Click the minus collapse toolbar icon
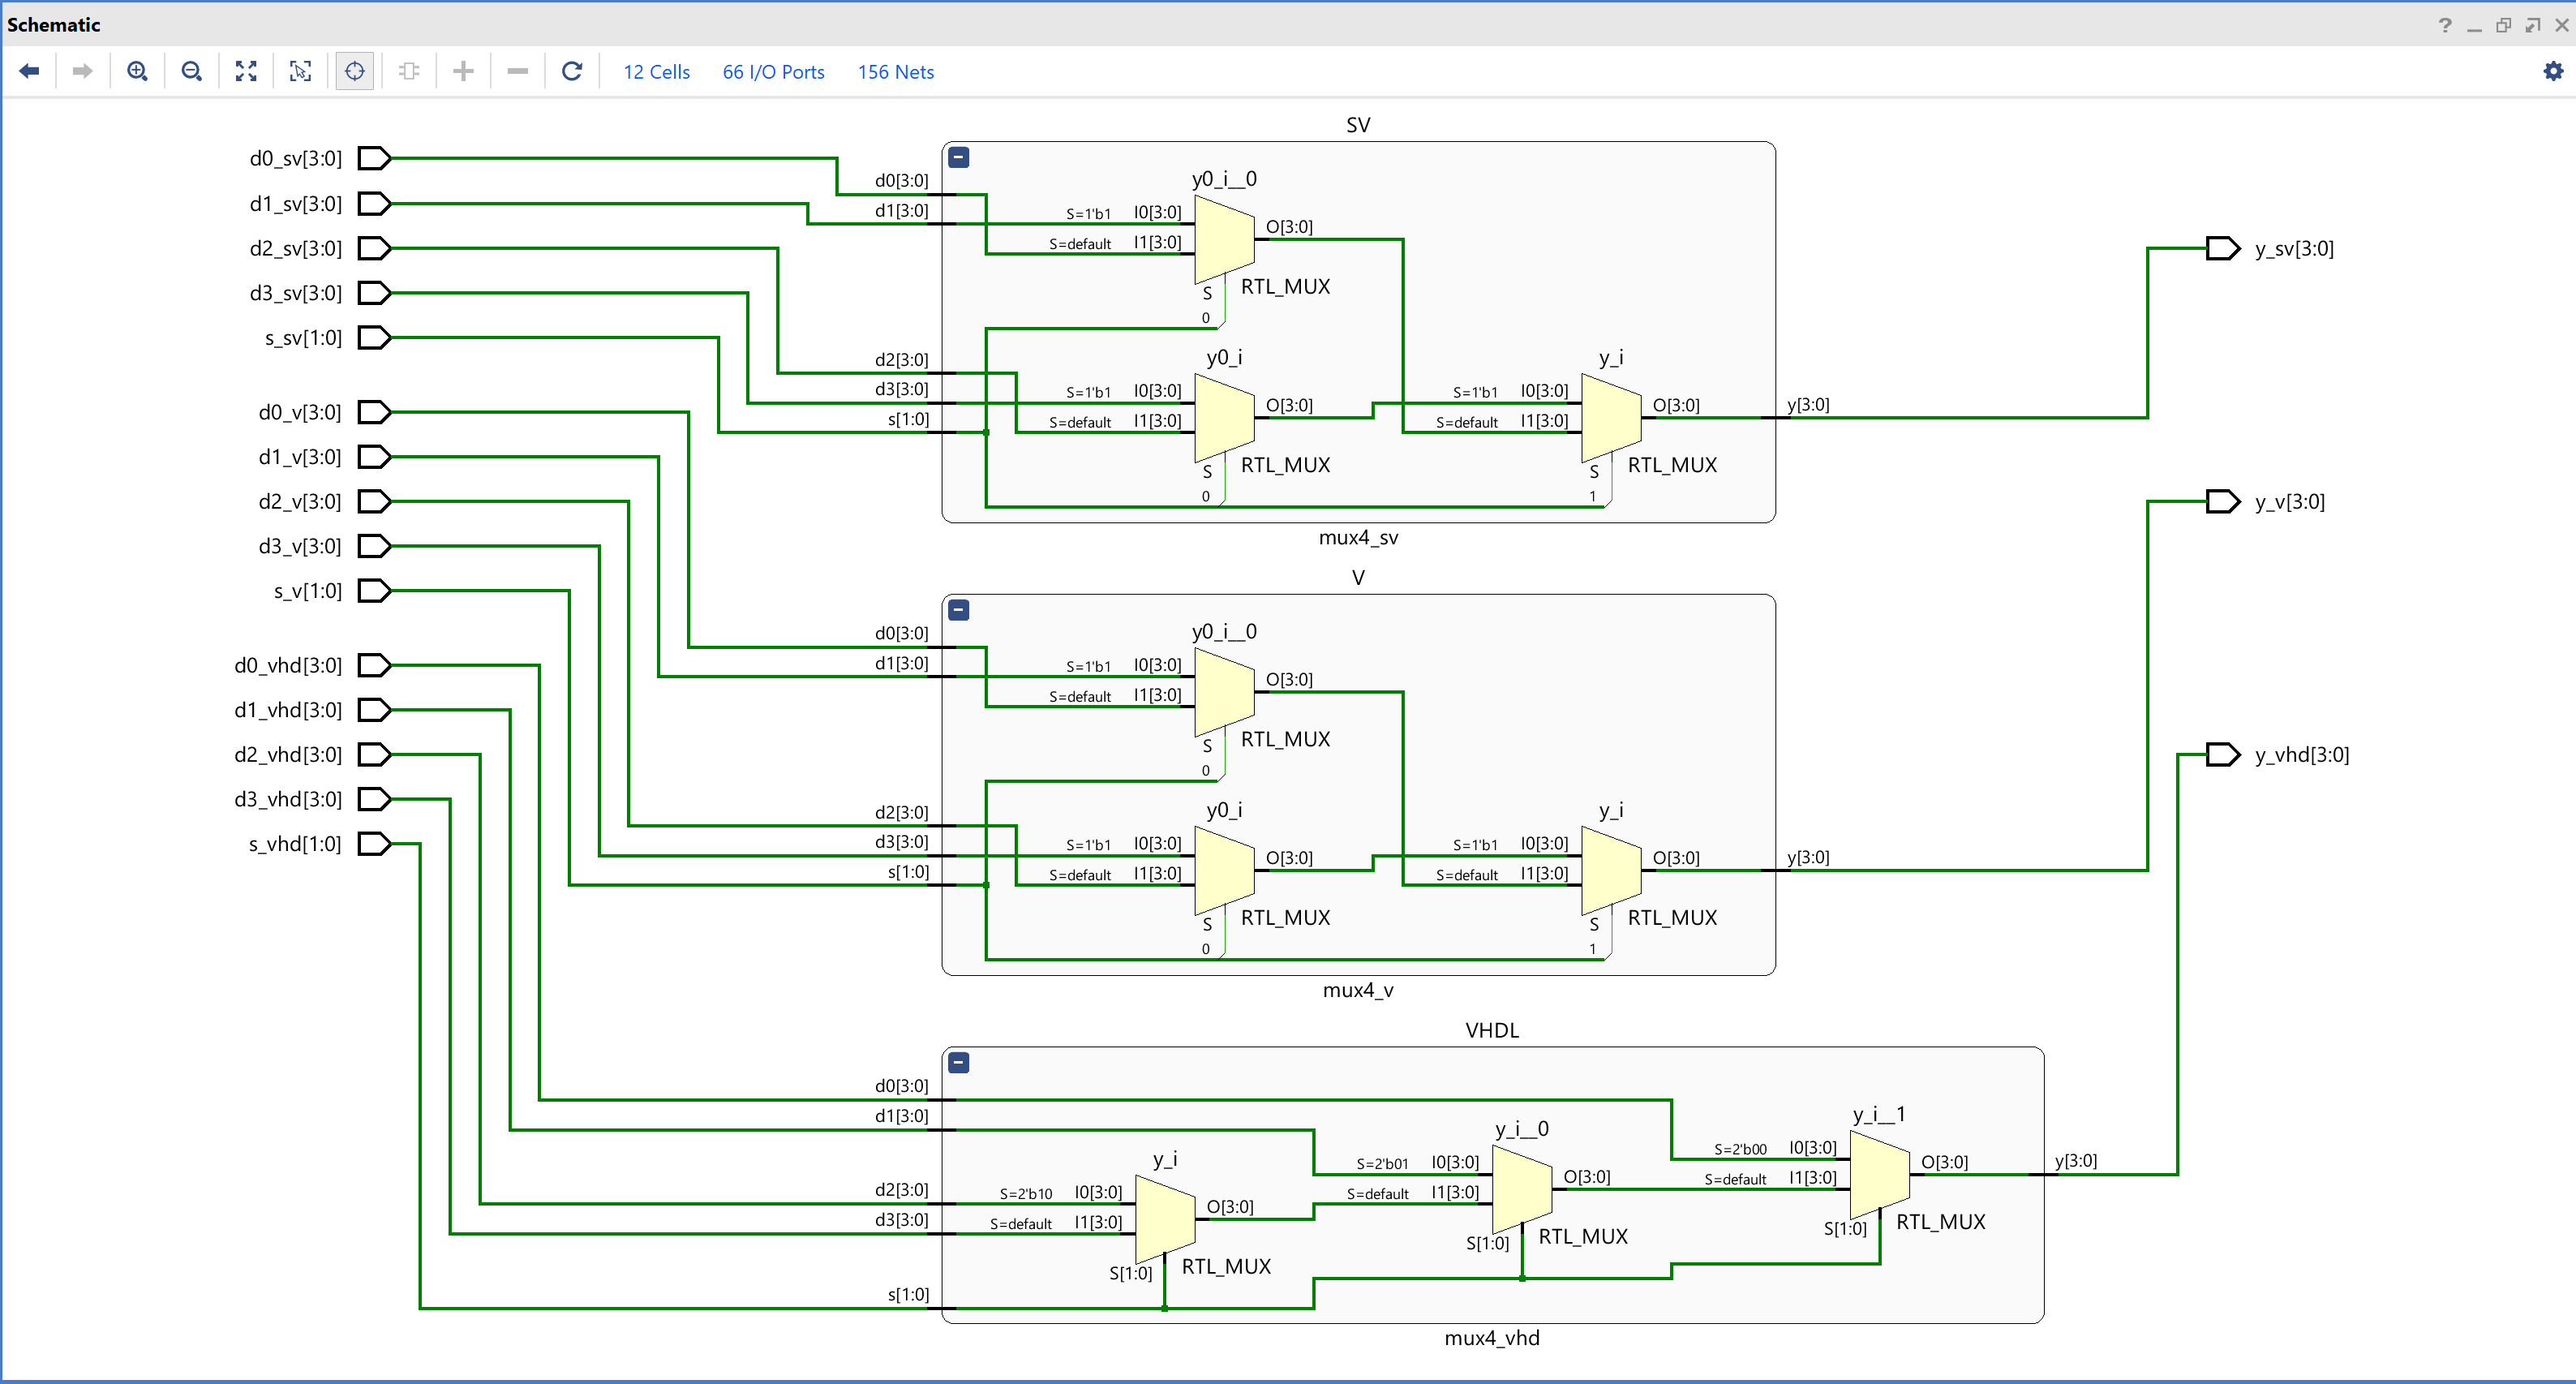 coord(517,71)
